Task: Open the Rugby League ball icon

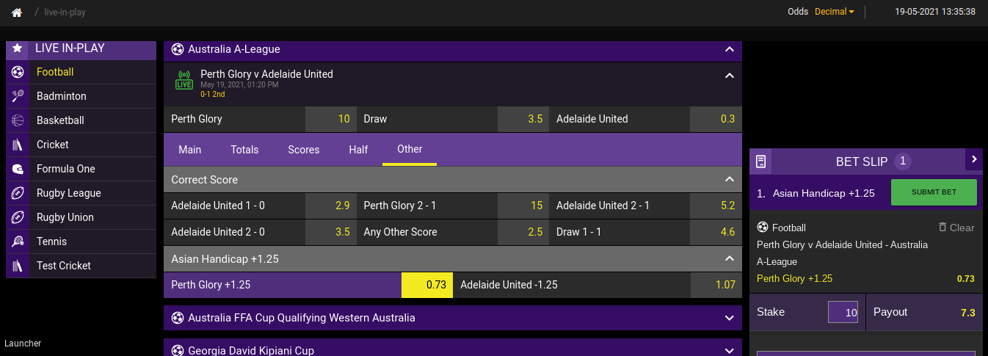Action: (18, 193)
